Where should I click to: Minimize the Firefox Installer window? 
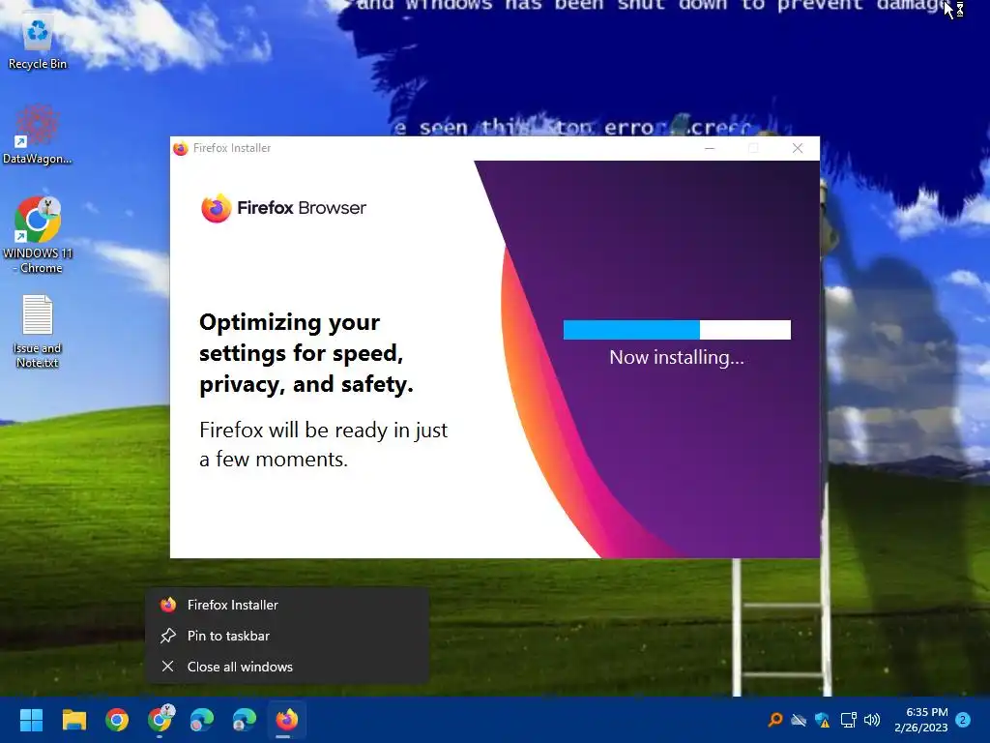(x=710, y=148)
